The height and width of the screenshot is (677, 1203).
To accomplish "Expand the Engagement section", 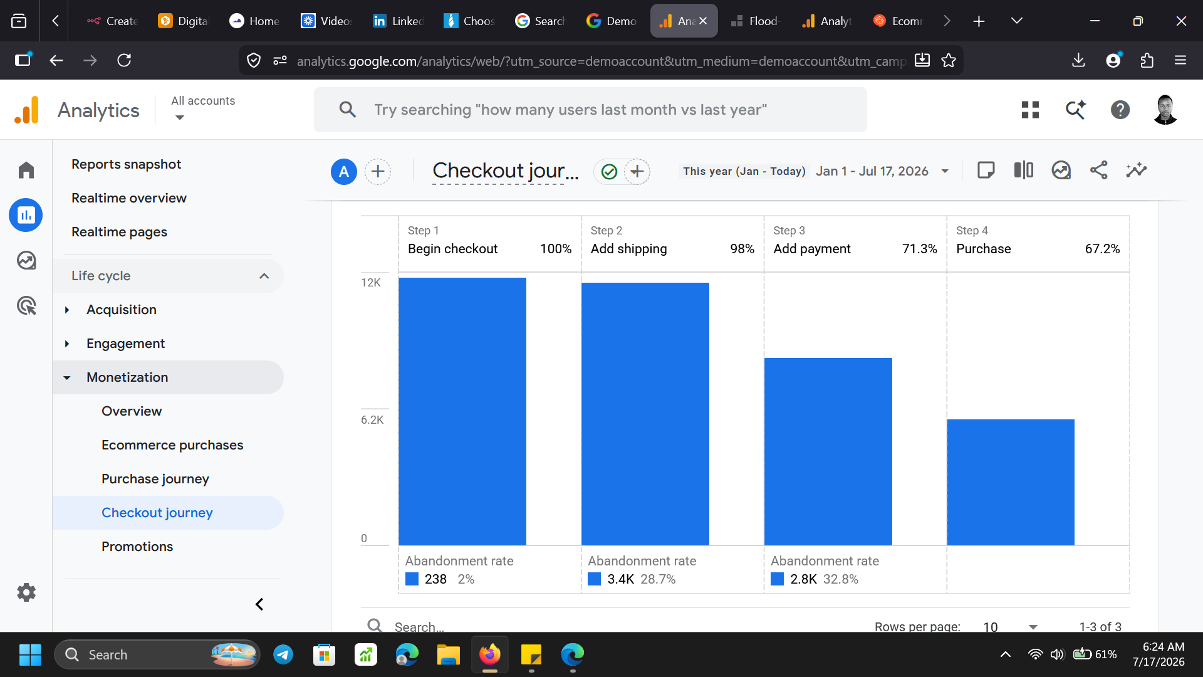I will point(67,344).
